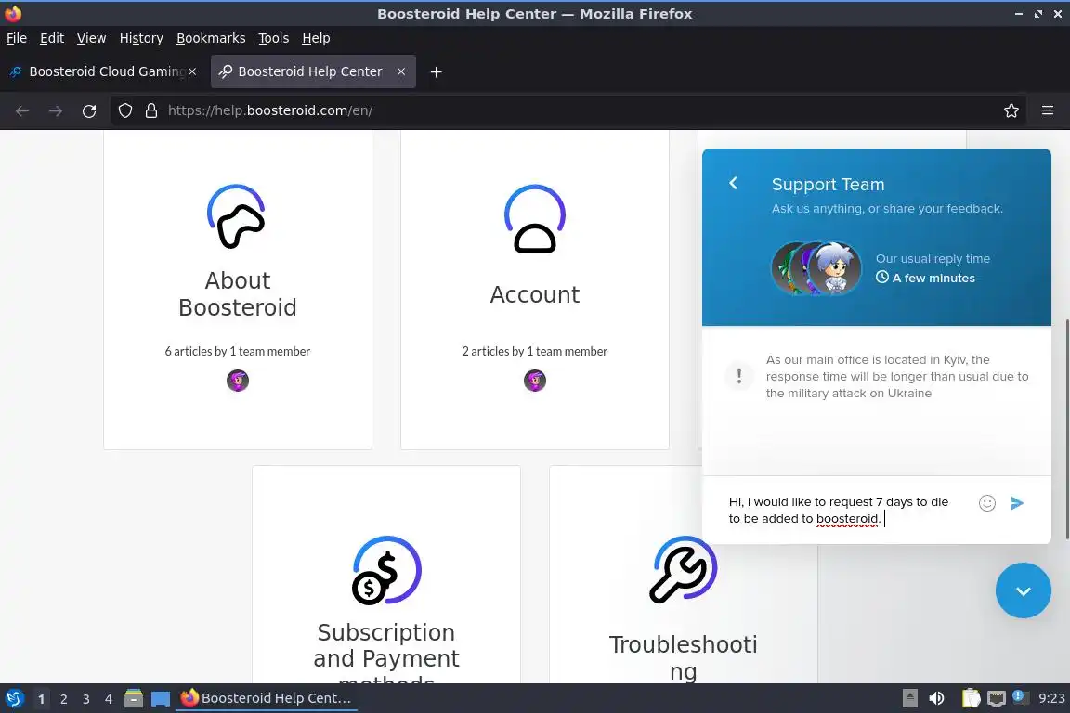Open the Help menu
Screen dimensions: 1070x713
pos(316,38)
